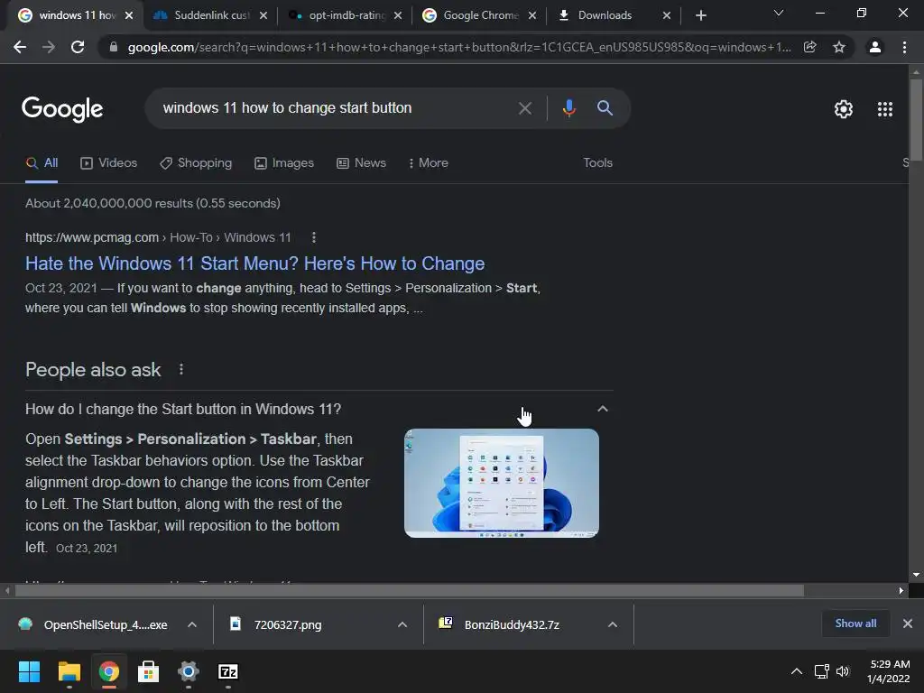924x693 pixels.
Task: Show hidden system tray icons
Action: click(796, 671)
